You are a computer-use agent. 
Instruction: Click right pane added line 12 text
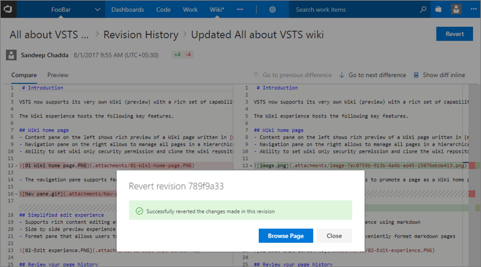tap(360, 166)
